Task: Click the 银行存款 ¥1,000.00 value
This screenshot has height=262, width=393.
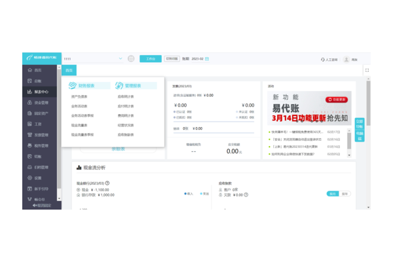Action: pyautogui.click(x=106, y=195)
